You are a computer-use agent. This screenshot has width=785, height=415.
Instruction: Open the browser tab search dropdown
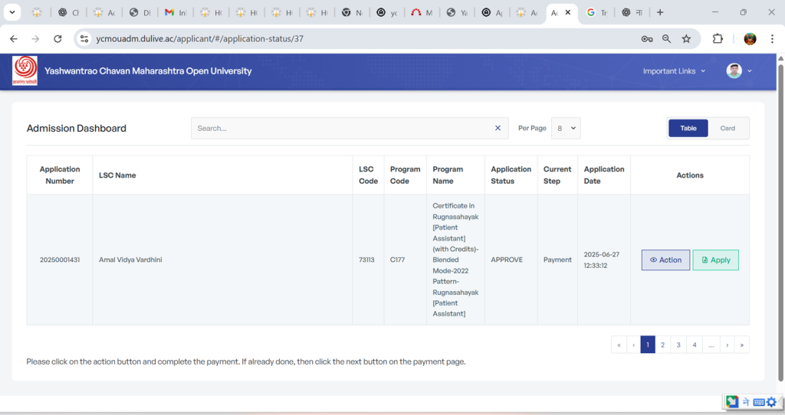point(12,12)
